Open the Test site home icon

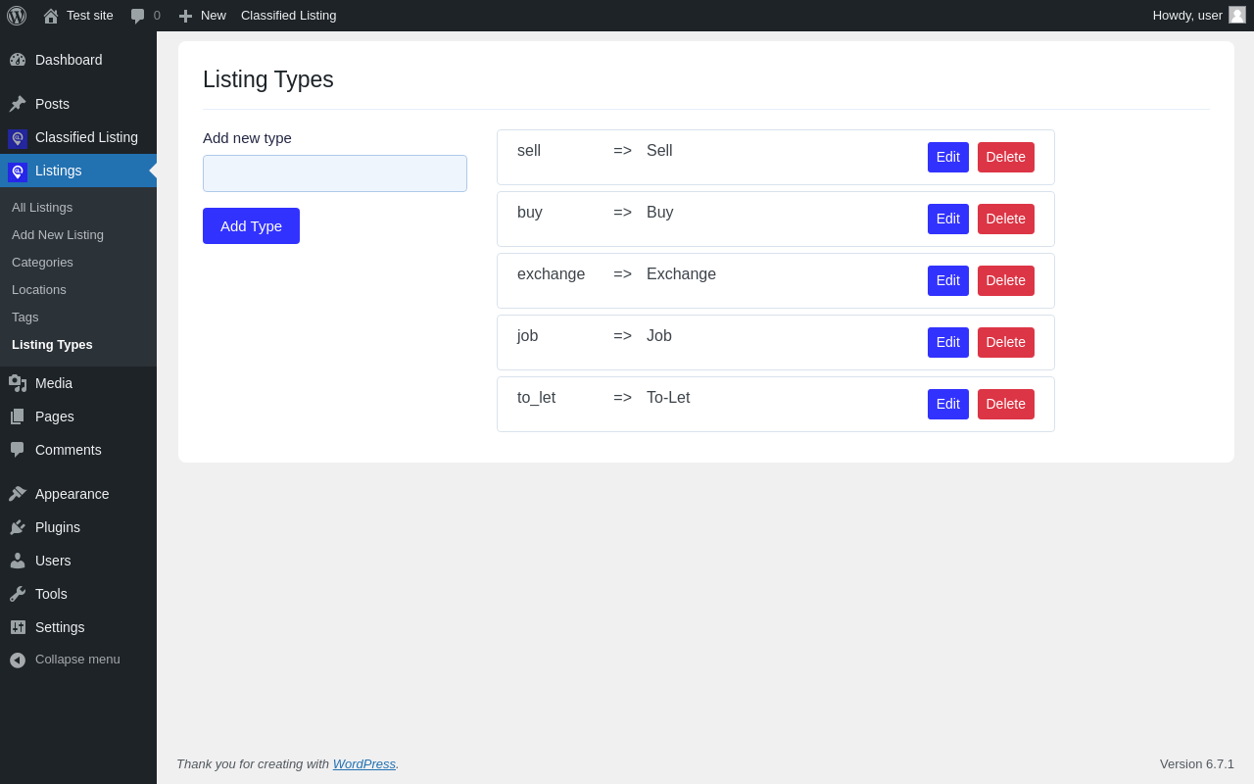tap(51, 16)
